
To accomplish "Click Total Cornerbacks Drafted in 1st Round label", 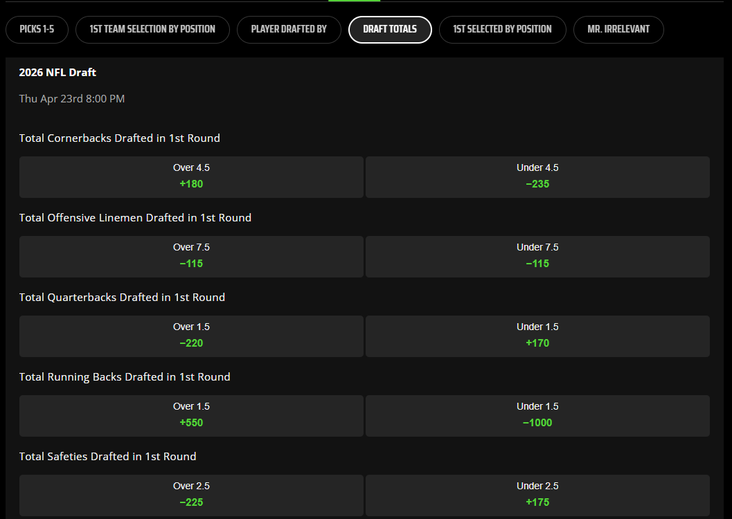I will (x=120, y=138).
